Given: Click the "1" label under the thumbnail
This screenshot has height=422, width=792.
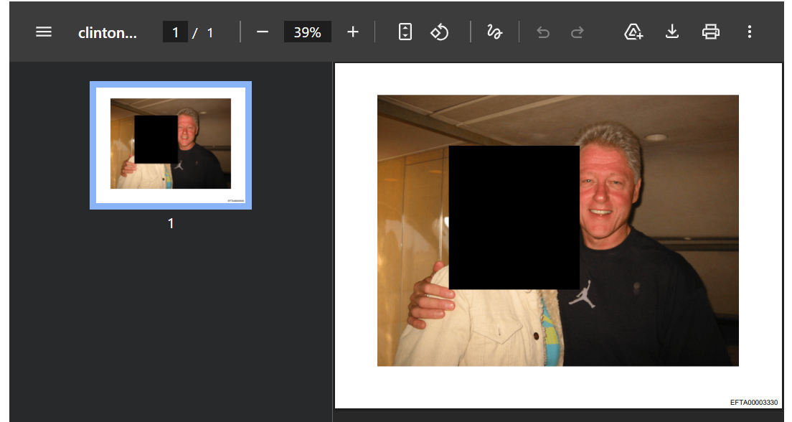Looking at the screenshot, I should 171,224.
